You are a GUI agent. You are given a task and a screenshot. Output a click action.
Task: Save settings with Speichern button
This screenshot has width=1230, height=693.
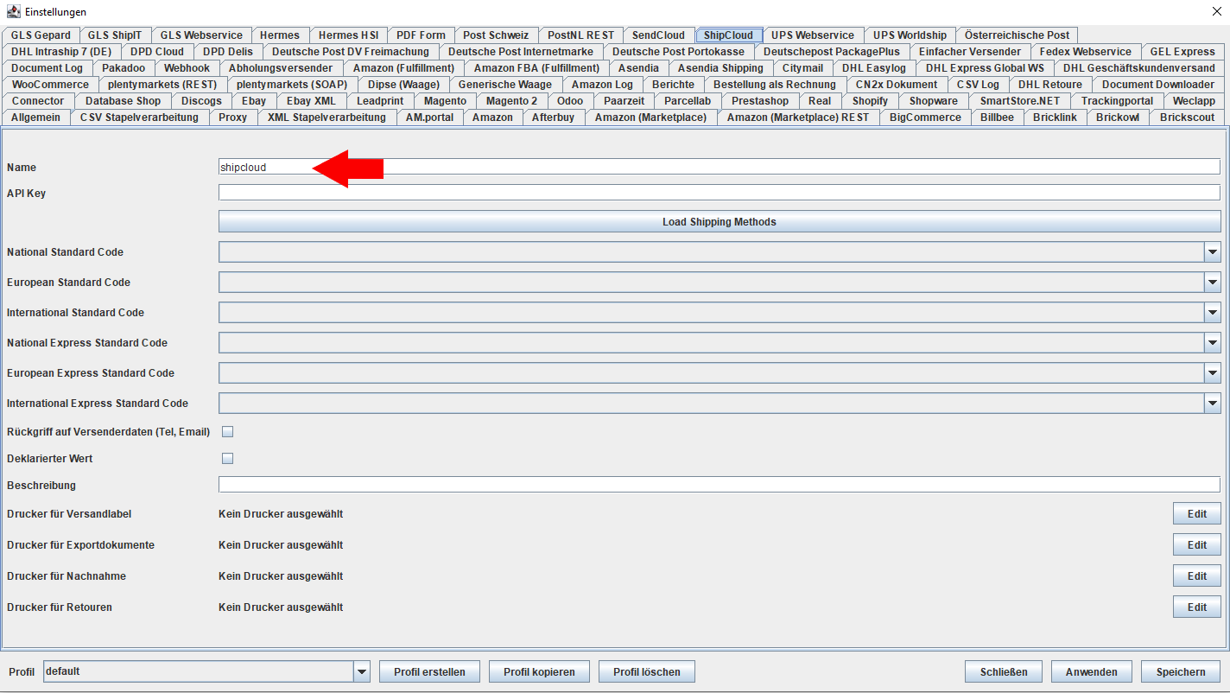click(x=1181, y=671)
